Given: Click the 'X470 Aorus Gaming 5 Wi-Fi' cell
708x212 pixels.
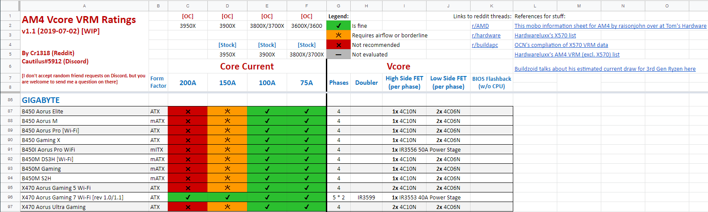Looking at the screenshot, I should [85, 188].
